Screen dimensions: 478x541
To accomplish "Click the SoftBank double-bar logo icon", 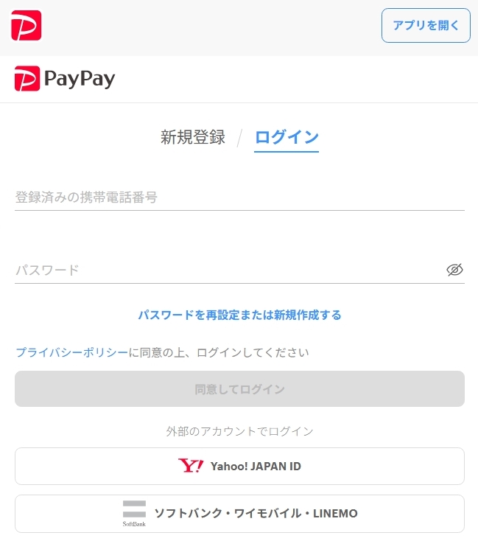I will [x=134, y=509].
